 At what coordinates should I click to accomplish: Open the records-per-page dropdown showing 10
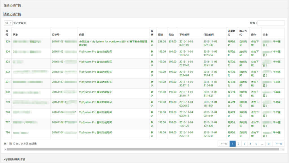point(8,23)
